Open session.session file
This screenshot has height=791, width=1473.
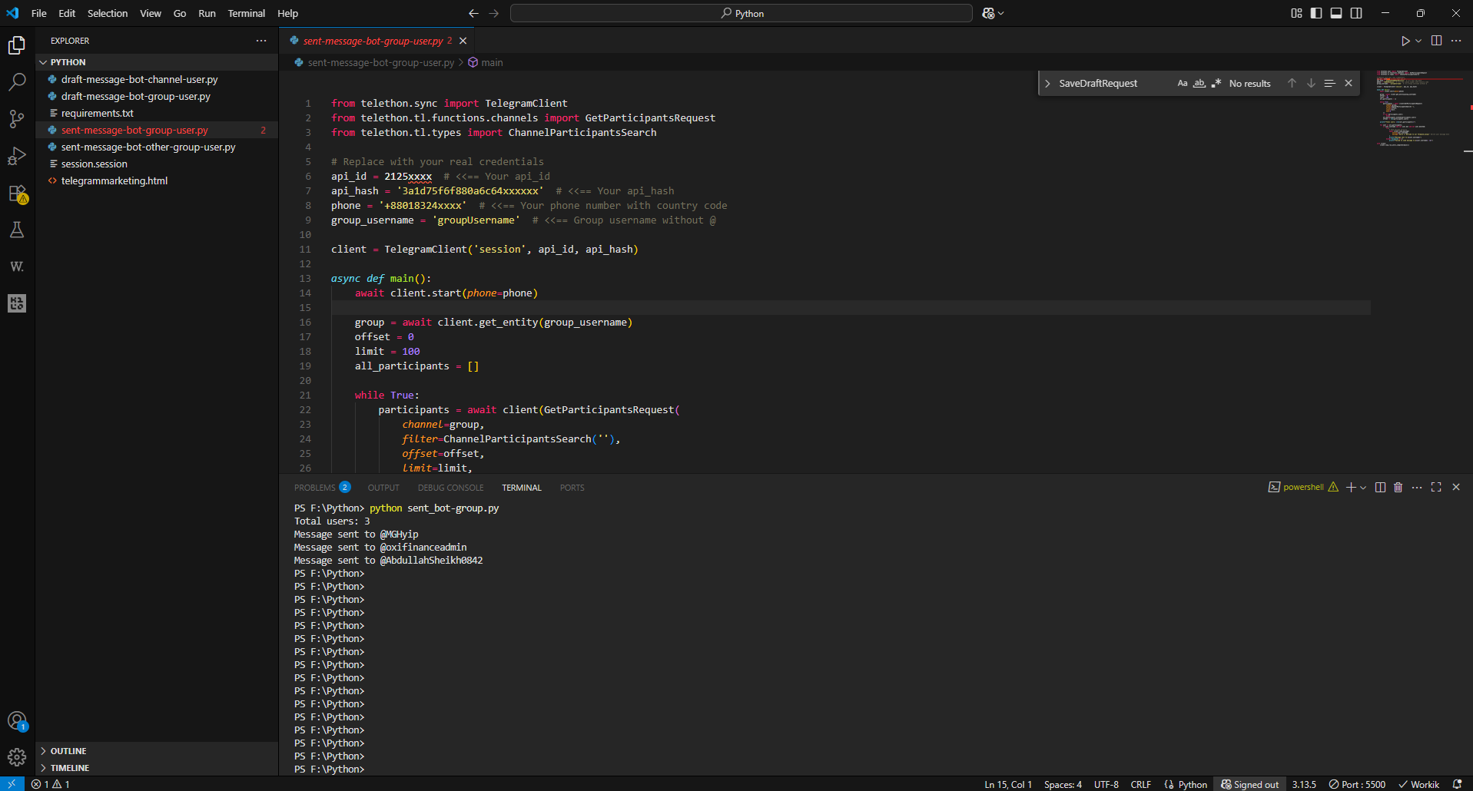tap(157, 164)
